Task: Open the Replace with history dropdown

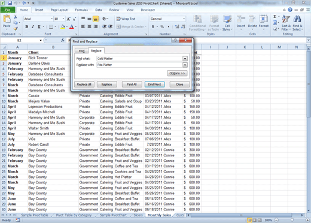Action: point(185,65)
